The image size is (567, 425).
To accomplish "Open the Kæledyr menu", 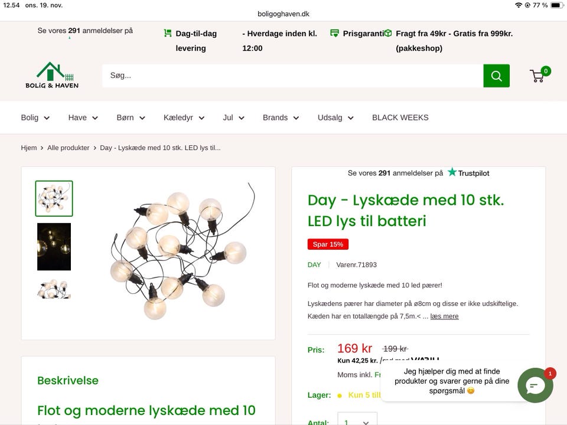I will coord(184,117).
